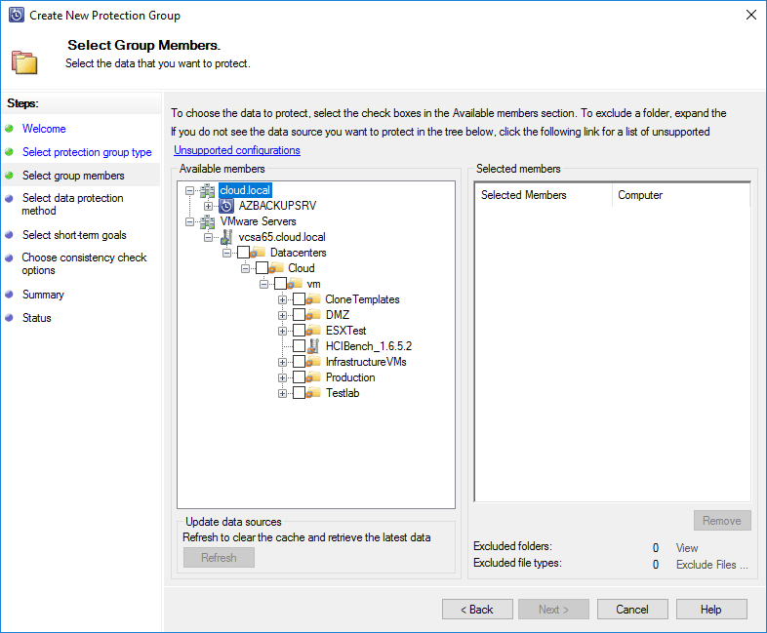
Task: Check the CloneTemplates checkbox
Action: [x=300, y=299]
